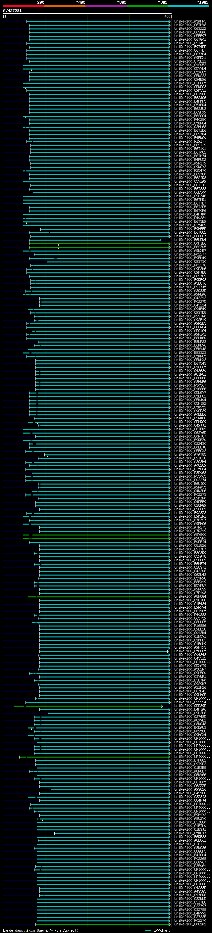Open the UniRef100_Q9C681 hit
Image resolution: width=212 pixels, height=933 pixels.
point(190,509)
